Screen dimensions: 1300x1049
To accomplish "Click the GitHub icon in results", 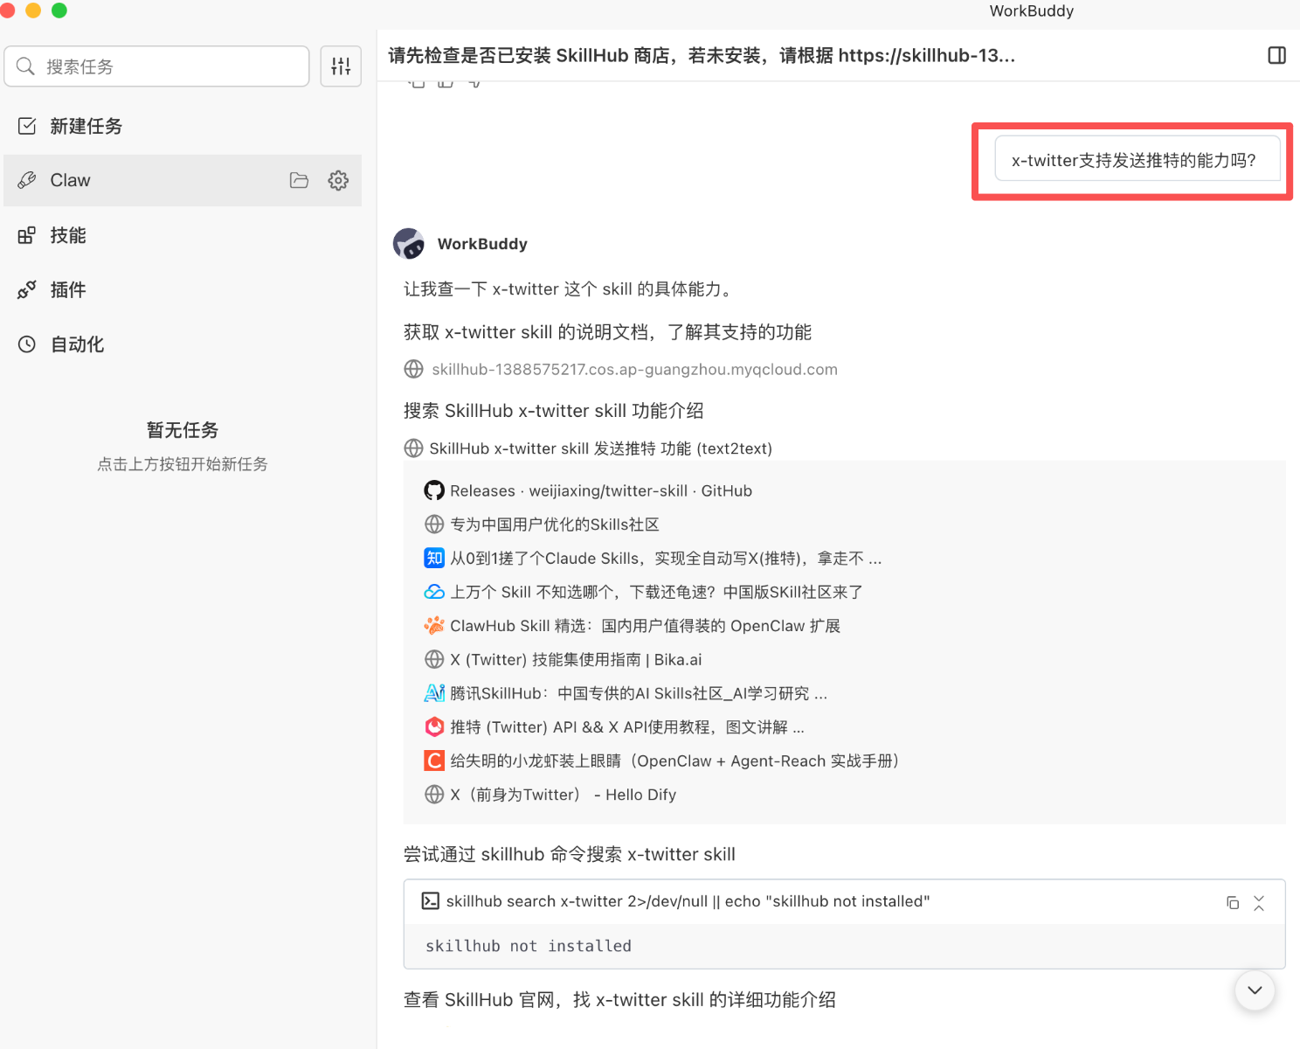I will (434, 490).
